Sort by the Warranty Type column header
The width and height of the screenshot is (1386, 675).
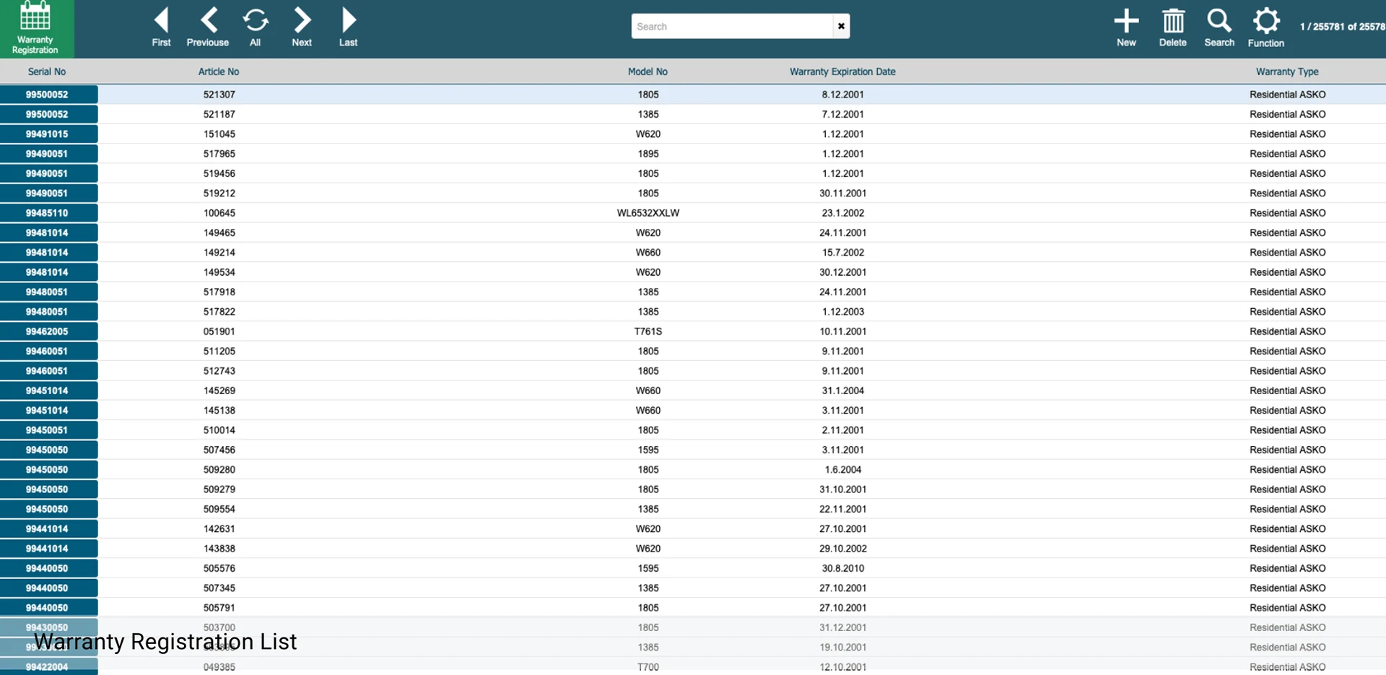click(x=1287, y=71)
